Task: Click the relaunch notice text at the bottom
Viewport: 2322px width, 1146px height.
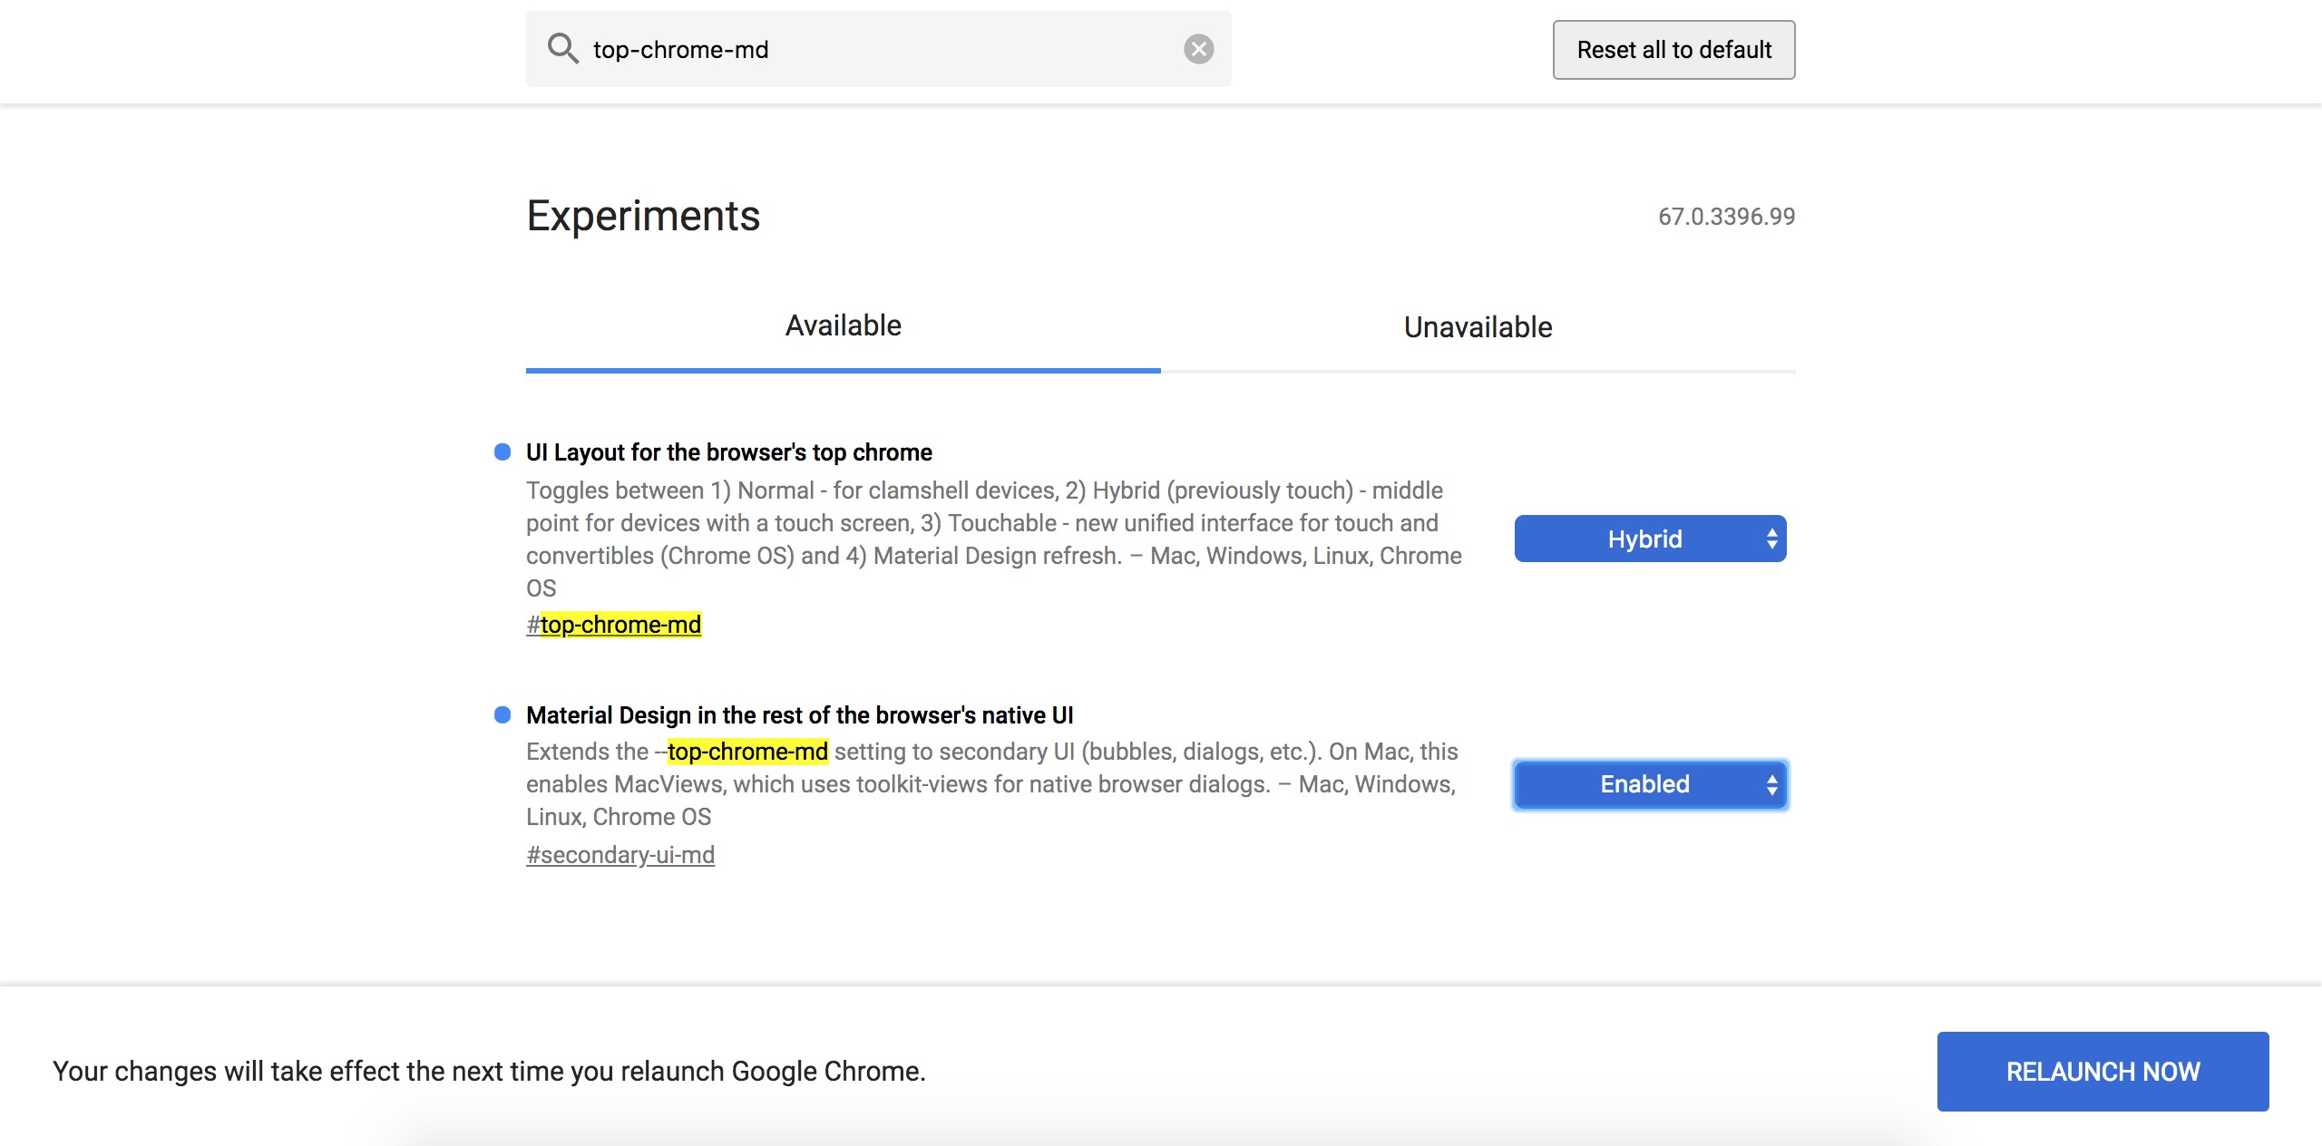Action: coord(490,1072)
